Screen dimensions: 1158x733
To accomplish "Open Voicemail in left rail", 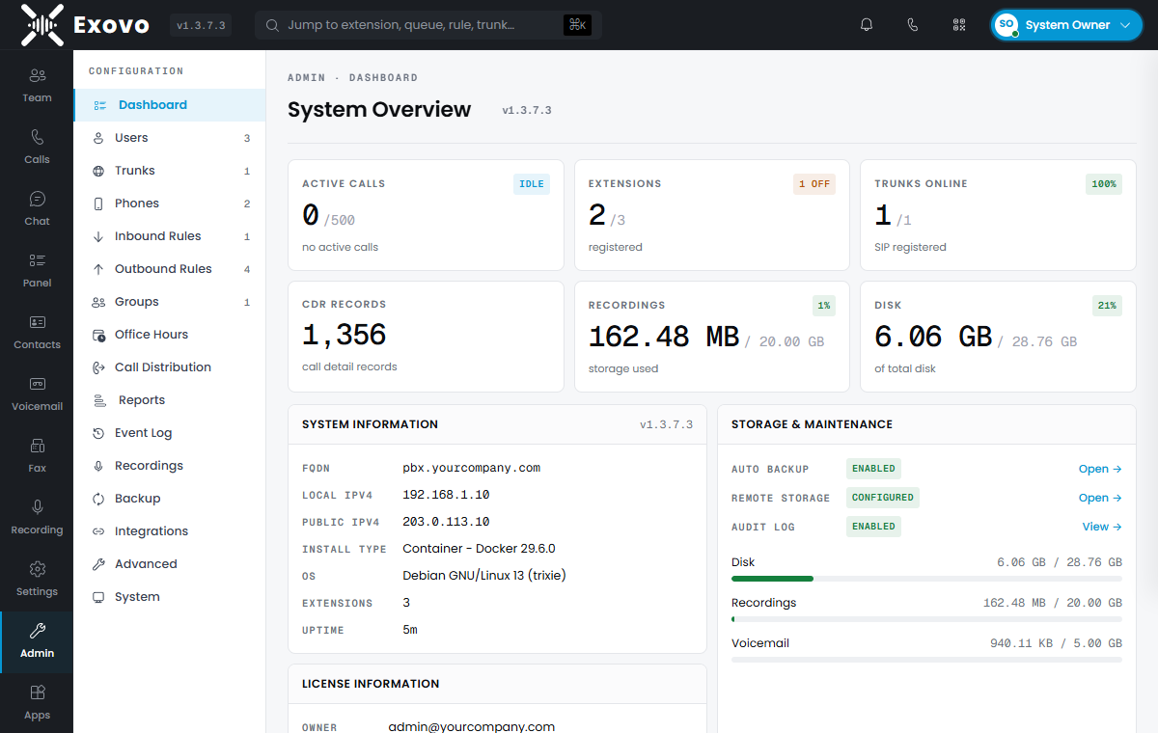I will (37, 394).
